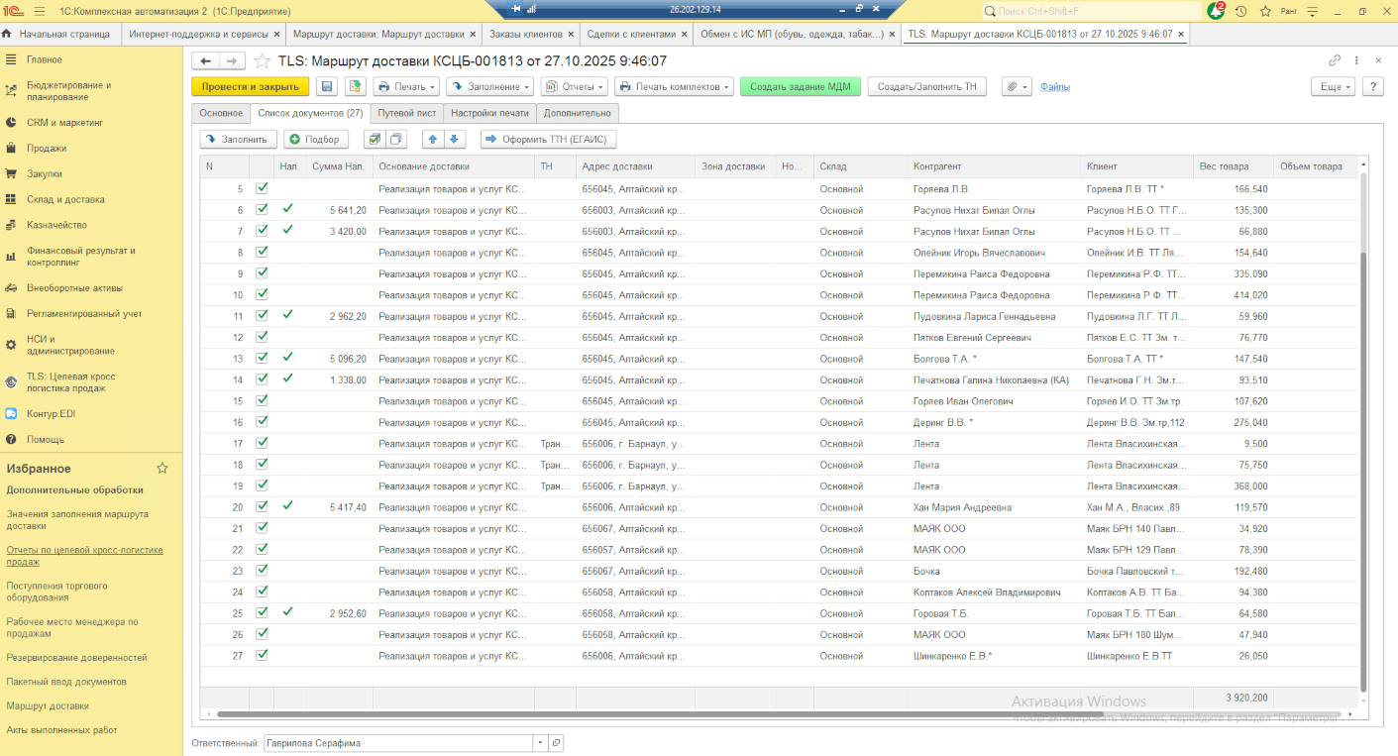This screenshot has height=756, width=1398.
Task: Click the save document floppy disk icon
Action: click(x=327, y=87)
